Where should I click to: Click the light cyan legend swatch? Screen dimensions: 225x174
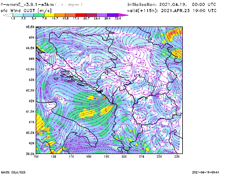click(x=18, y=15)
